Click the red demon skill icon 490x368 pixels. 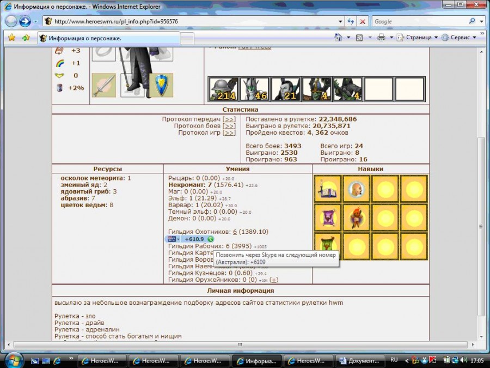point(356,218)
